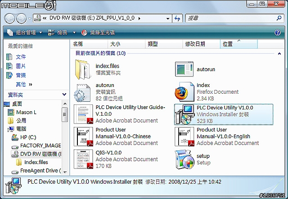Viewport: 288px width, 199px height.
Task: Close the Explorer window
Action: point(276,4)
